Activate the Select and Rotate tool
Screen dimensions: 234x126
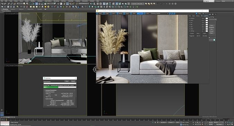(39, 4)
